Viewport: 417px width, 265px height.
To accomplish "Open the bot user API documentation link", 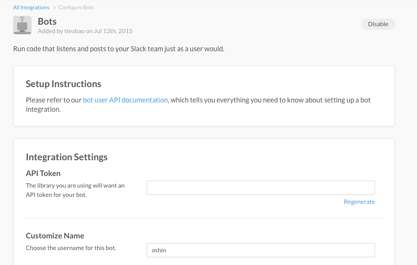I will [126, 100].
